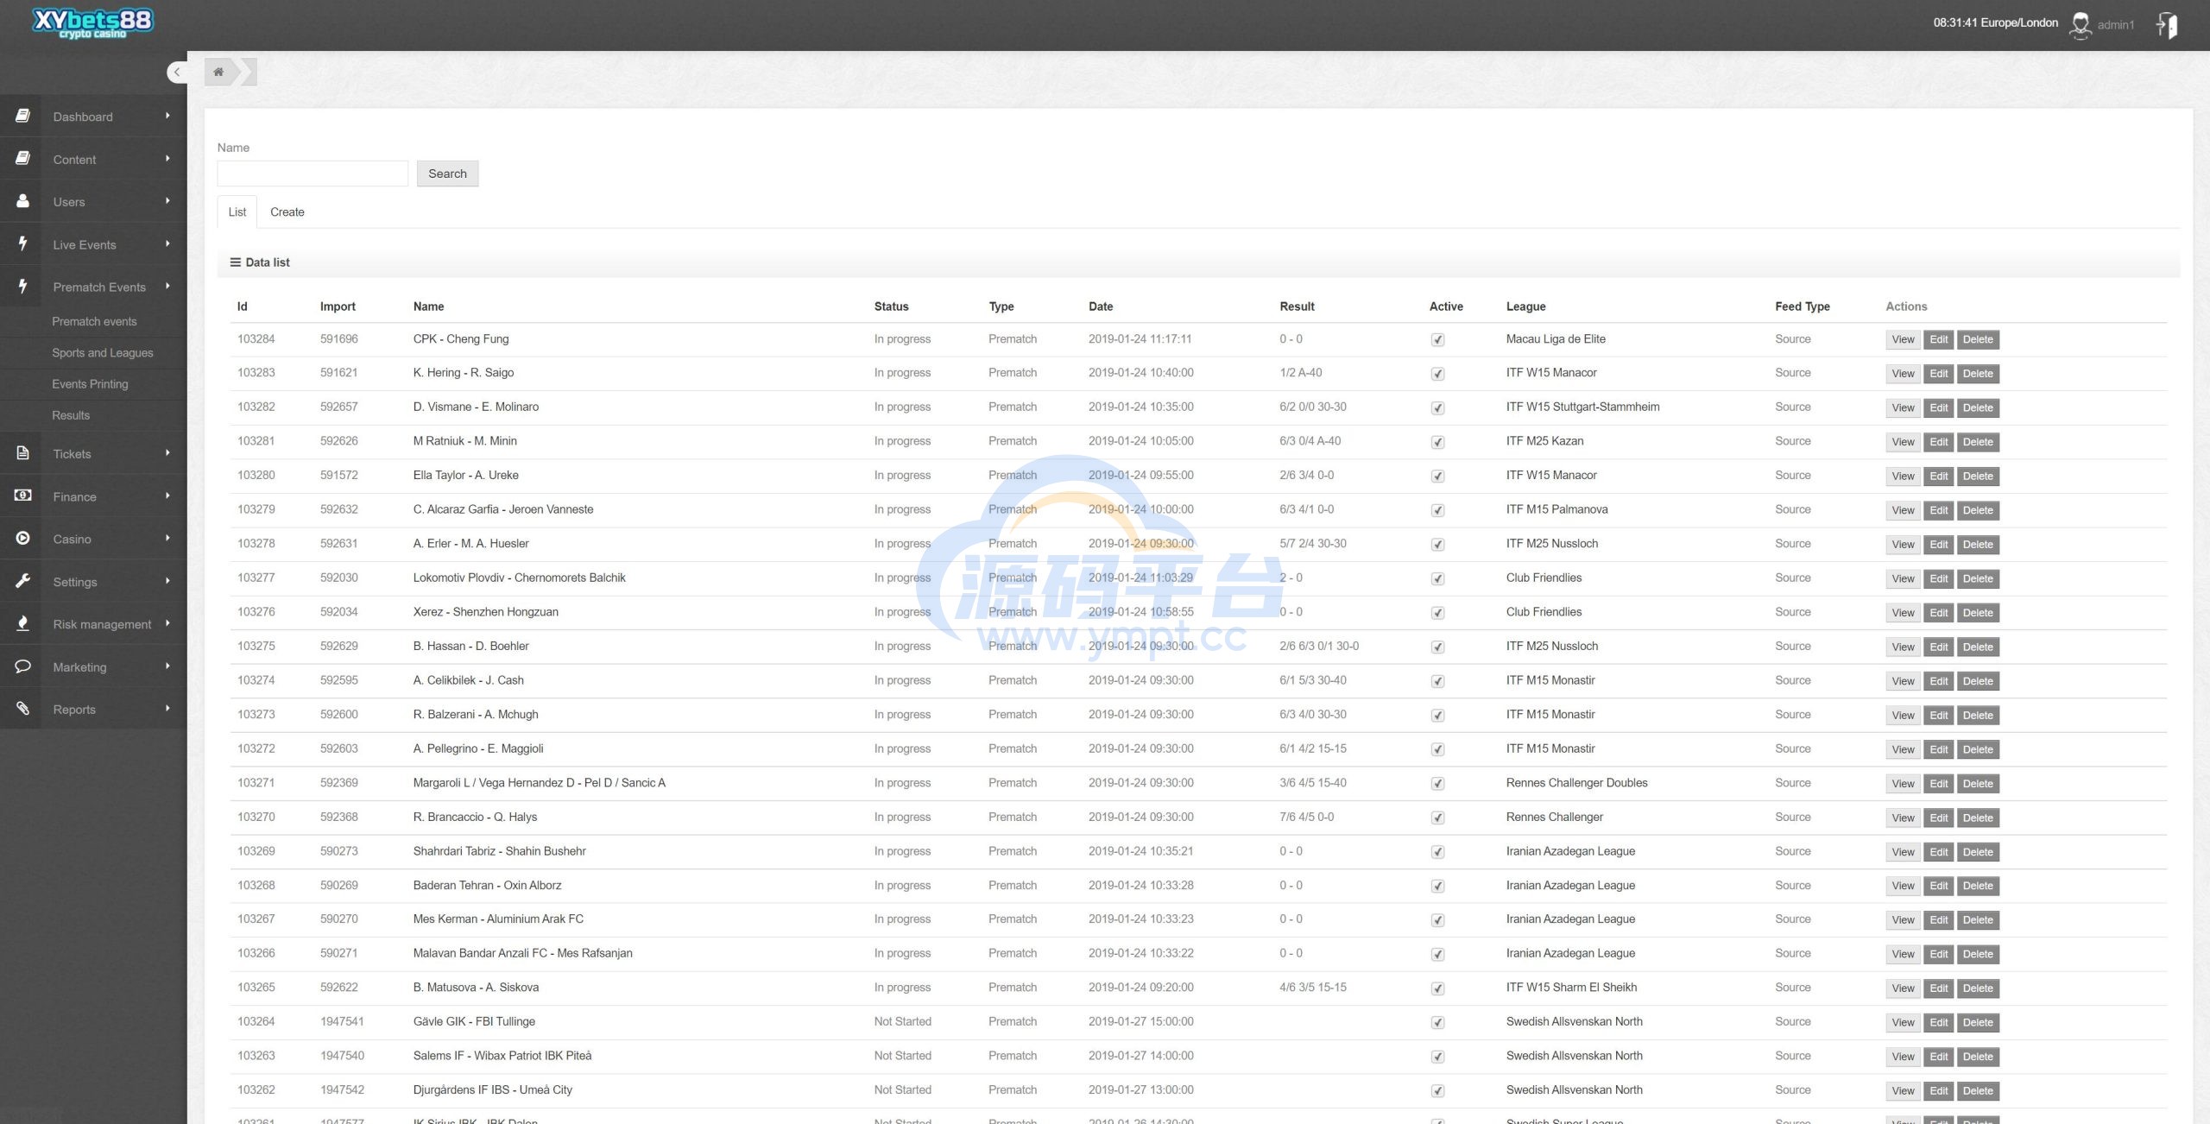
Task: Click the Date column header
Action: (1101, 306)
